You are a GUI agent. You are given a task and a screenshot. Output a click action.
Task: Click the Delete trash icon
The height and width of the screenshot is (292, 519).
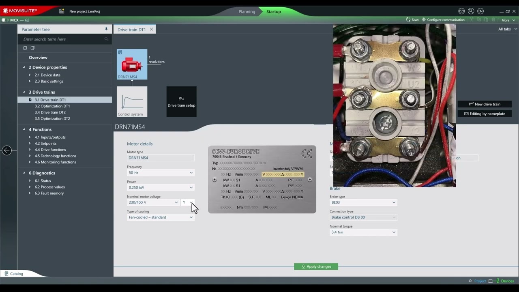(493, 20)
